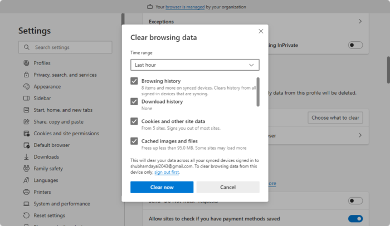Screen dimensions: 390x226
Task: Open Privacy, search, and services settings
Action: tap(65, 75)
